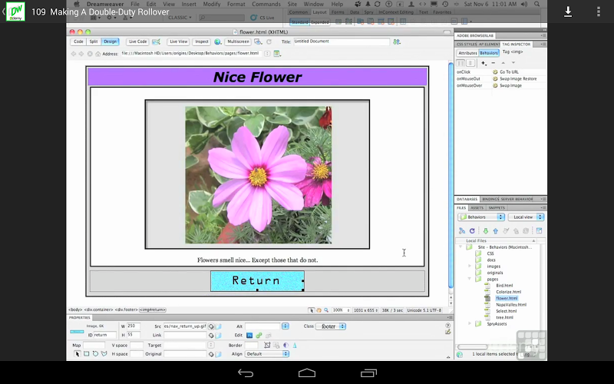The image size is (614, 384).
Task: Select the rectangle hotspot tool
Action: (86, 353)
